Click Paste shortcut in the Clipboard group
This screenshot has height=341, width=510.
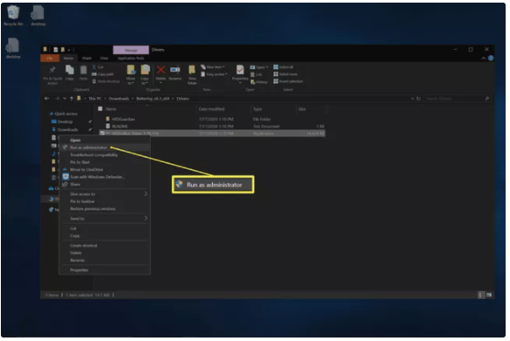[x=106, y=81]
